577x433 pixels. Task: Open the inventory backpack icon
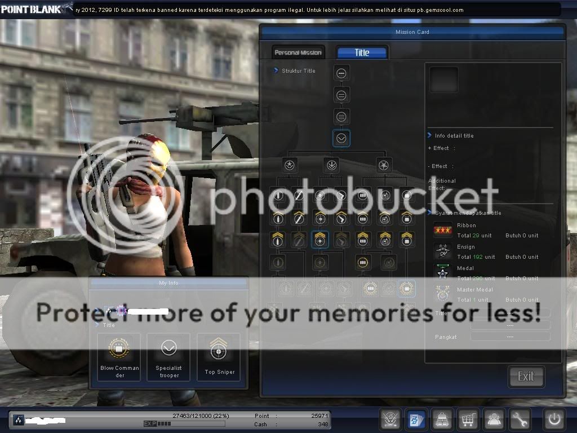[442, 419]
